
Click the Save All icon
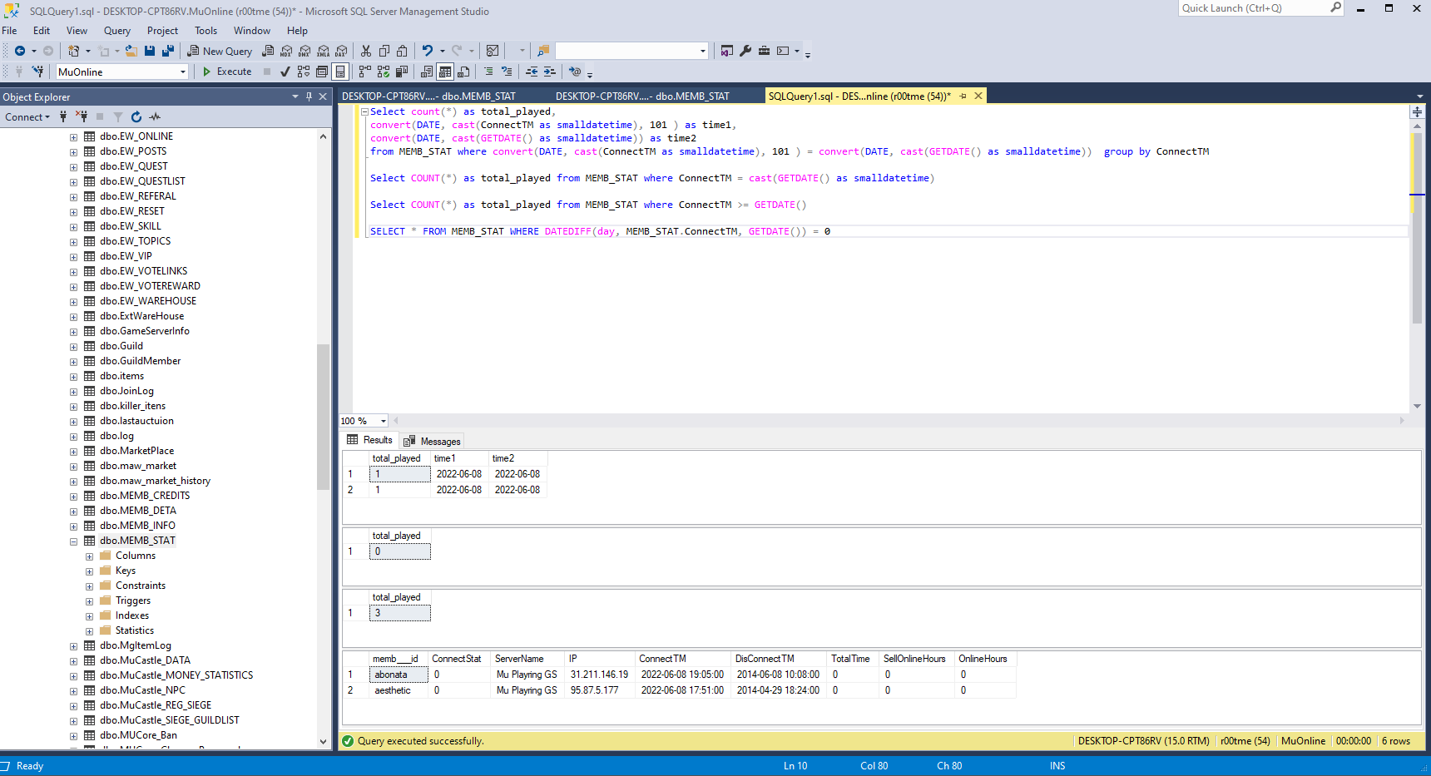[168, 51]
